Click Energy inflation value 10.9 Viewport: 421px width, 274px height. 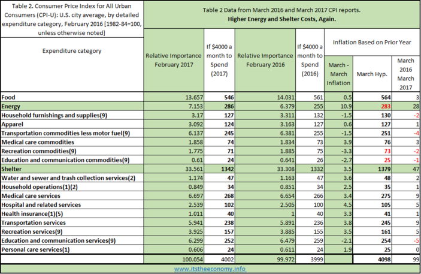tap(346, 106)
